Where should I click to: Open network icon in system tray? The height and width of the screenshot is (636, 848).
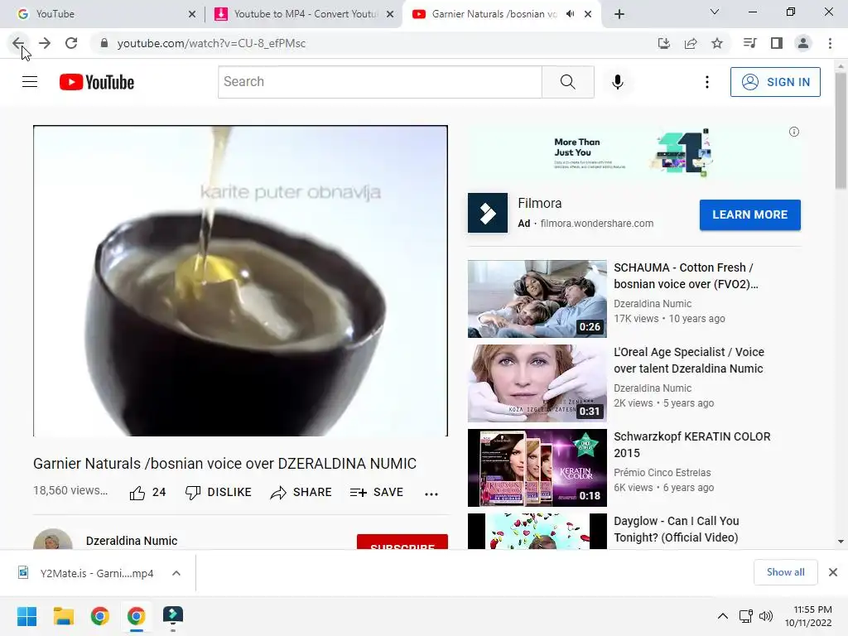click(x=746, y=616)
